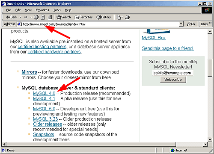The width and height of the screenshot is (214, 154).
Task: Click the Forward arrow button
Action: coord(26,17)
